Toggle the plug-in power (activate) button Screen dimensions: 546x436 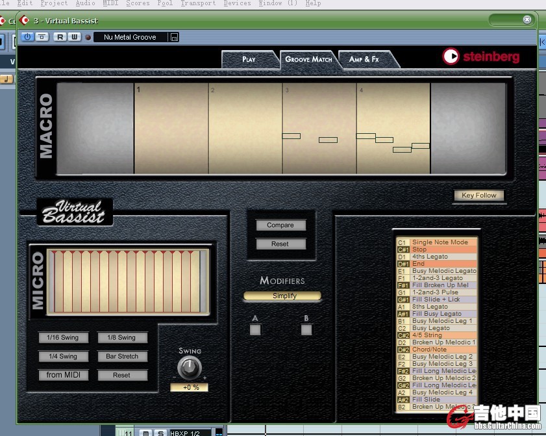(x=27, y=37)
